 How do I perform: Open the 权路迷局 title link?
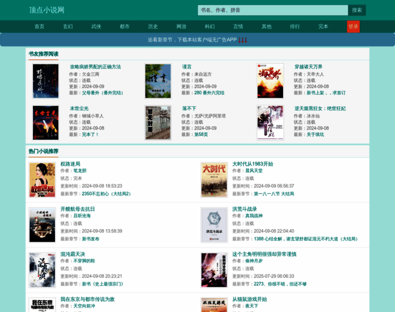[70, 164]
